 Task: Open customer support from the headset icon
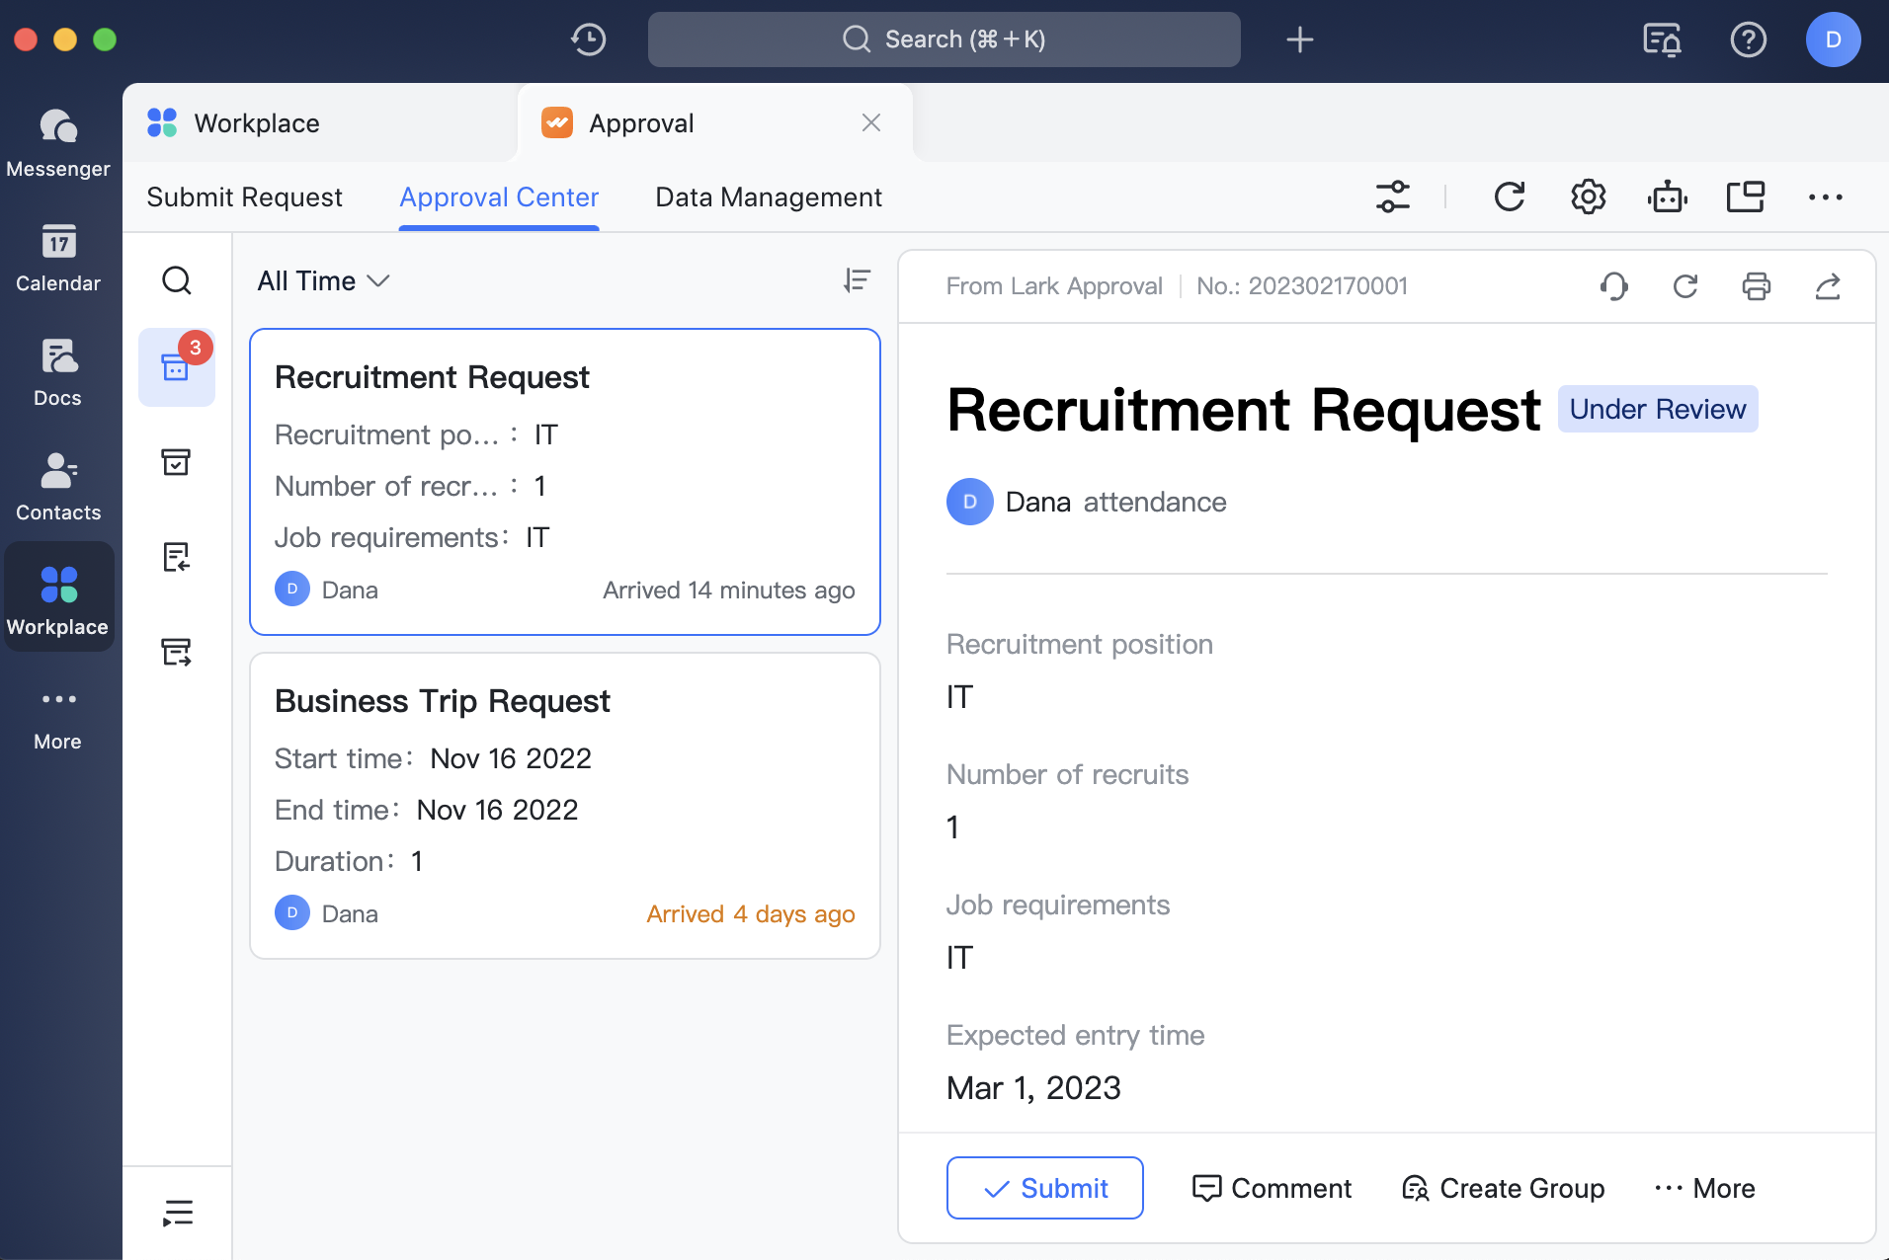coord(1613,285)
